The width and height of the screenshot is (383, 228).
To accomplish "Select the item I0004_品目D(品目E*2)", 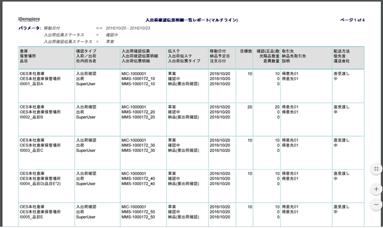I will coord(41,183).
